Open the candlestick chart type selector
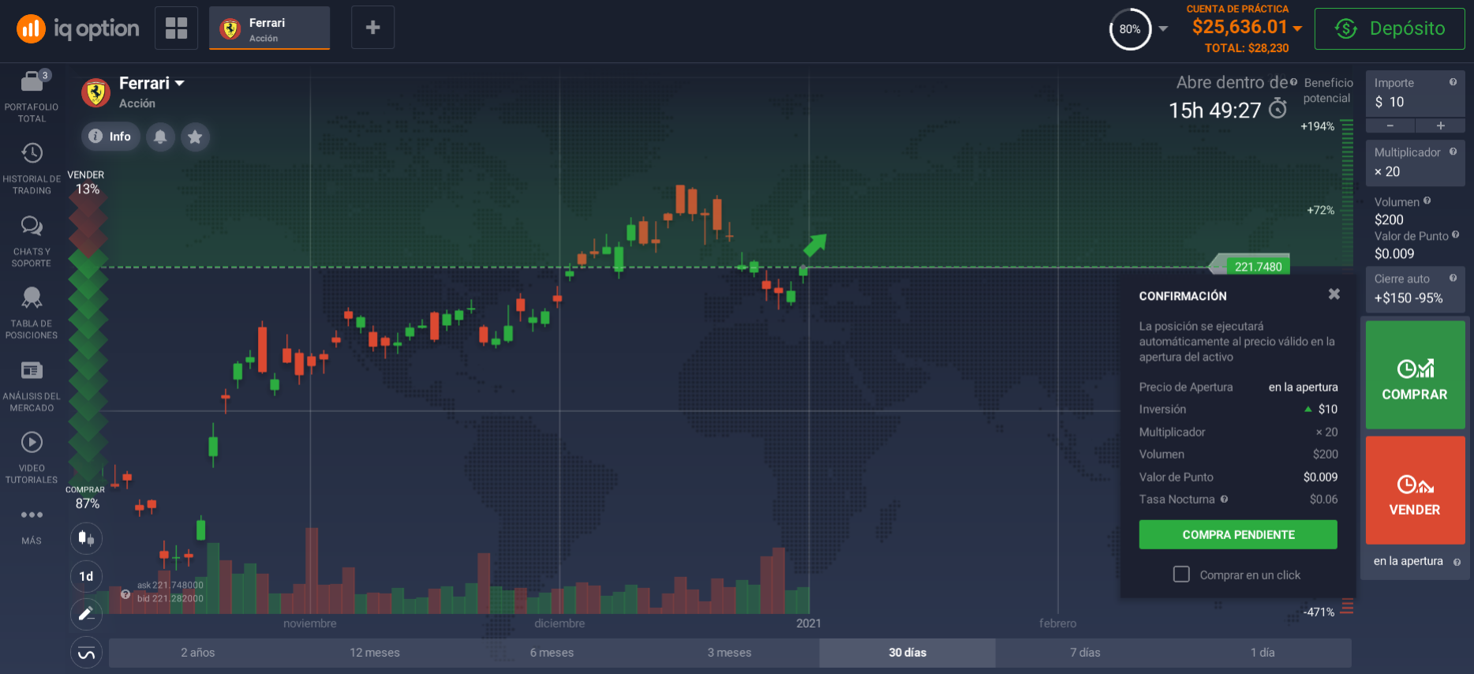The width and height of the screenshot is (1474, 674). tap(86, 538)
